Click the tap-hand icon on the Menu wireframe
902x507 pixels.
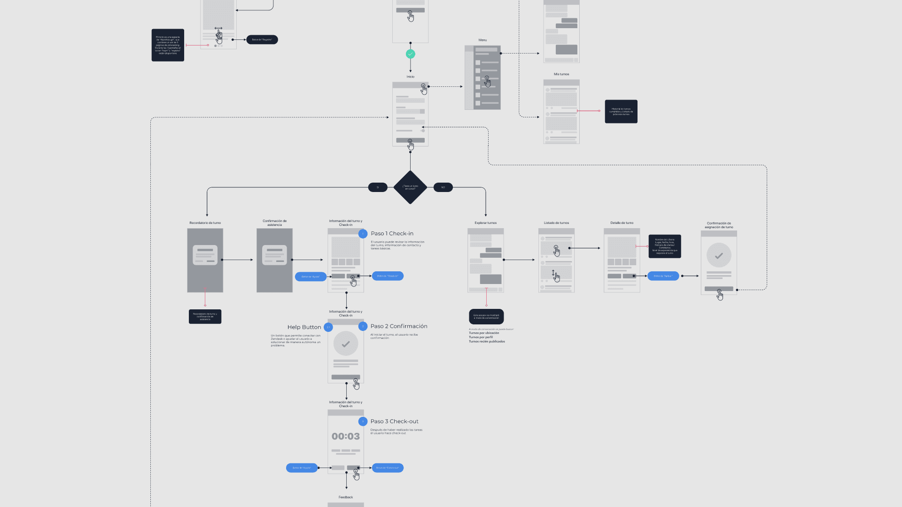[x=487, y=82]
